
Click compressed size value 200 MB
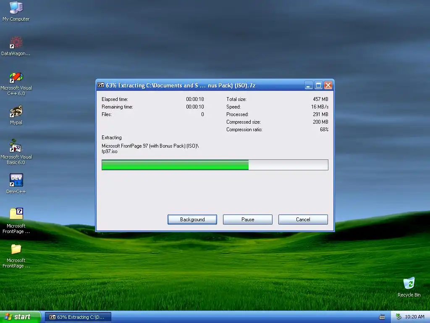pyautogui.click(x=320, y=122)
